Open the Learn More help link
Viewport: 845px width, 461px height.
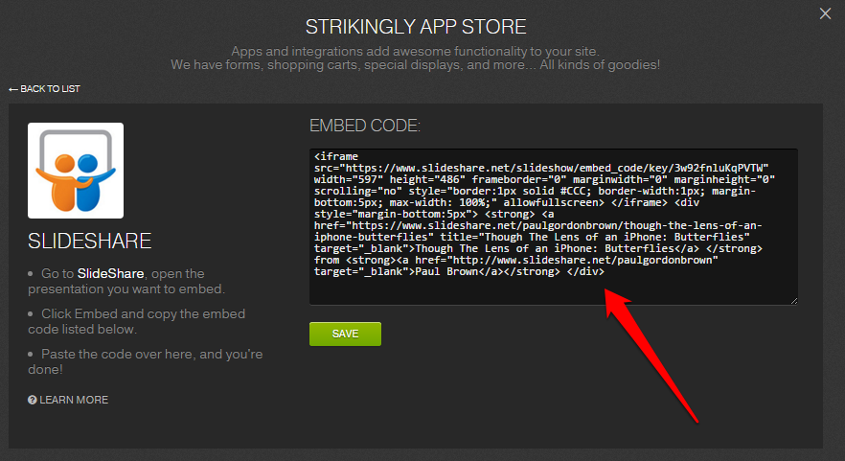coord(68,400)
